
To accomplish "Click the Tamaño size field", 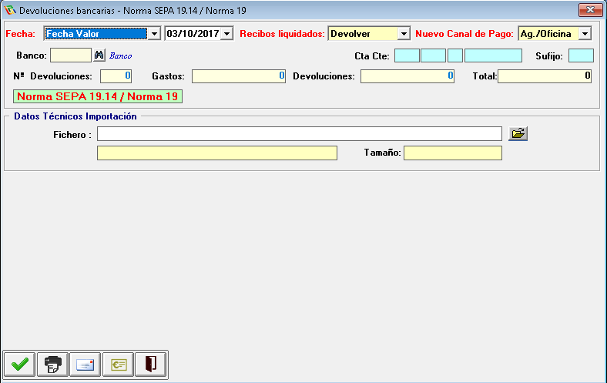I will (x=453, y=153).
